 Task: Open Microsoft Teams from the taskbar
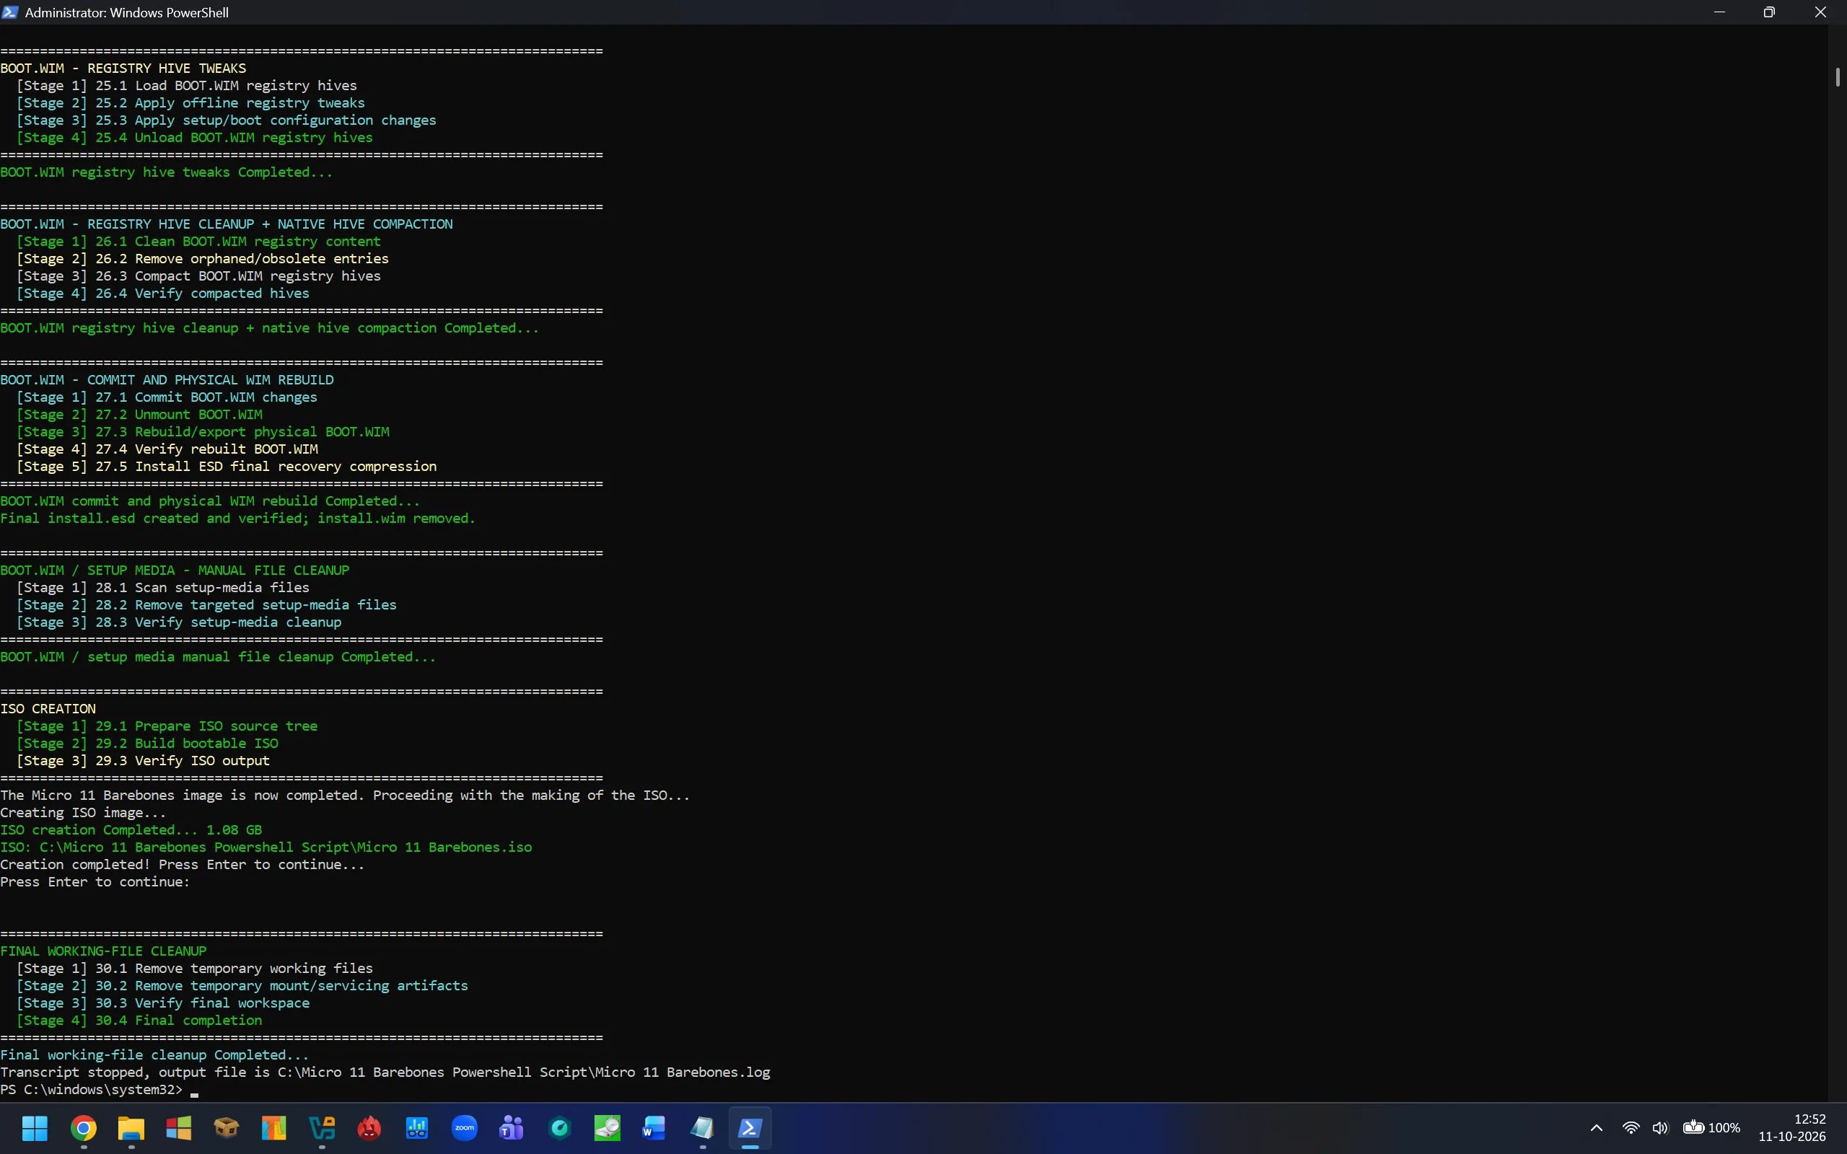click(x=512, y=1127)
